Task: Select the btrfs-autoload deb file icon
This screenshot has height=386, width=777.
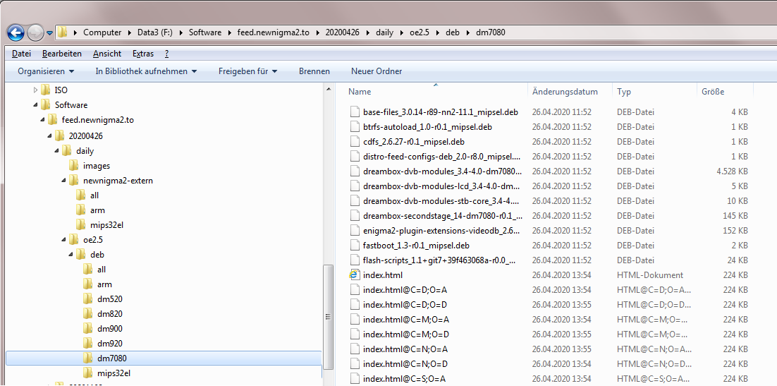Action: 355,127
